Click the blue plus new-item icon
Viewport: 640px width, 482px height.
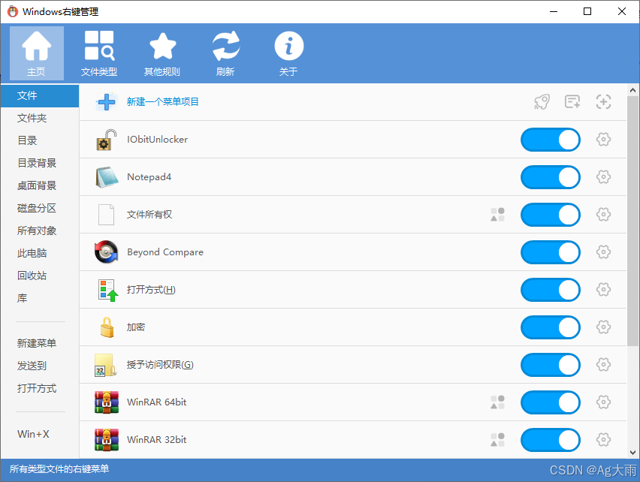[x=107, y=101]
